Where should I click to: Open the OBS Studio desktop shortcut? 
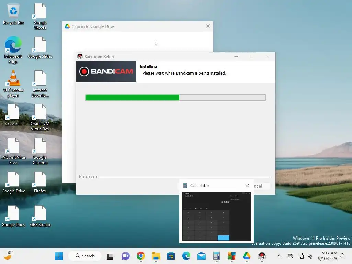click(x=40, y=216)
